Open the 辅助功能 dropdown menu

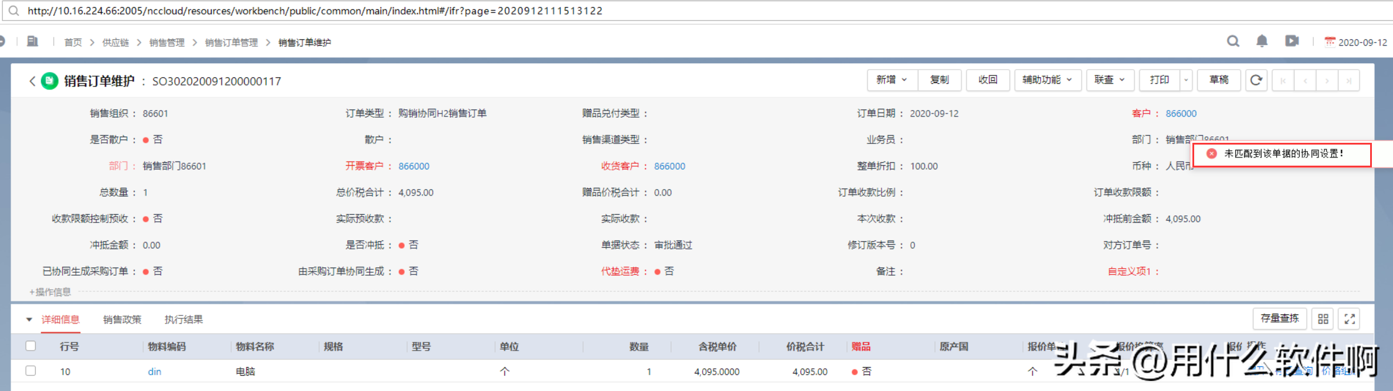[x=1047, y=80]
